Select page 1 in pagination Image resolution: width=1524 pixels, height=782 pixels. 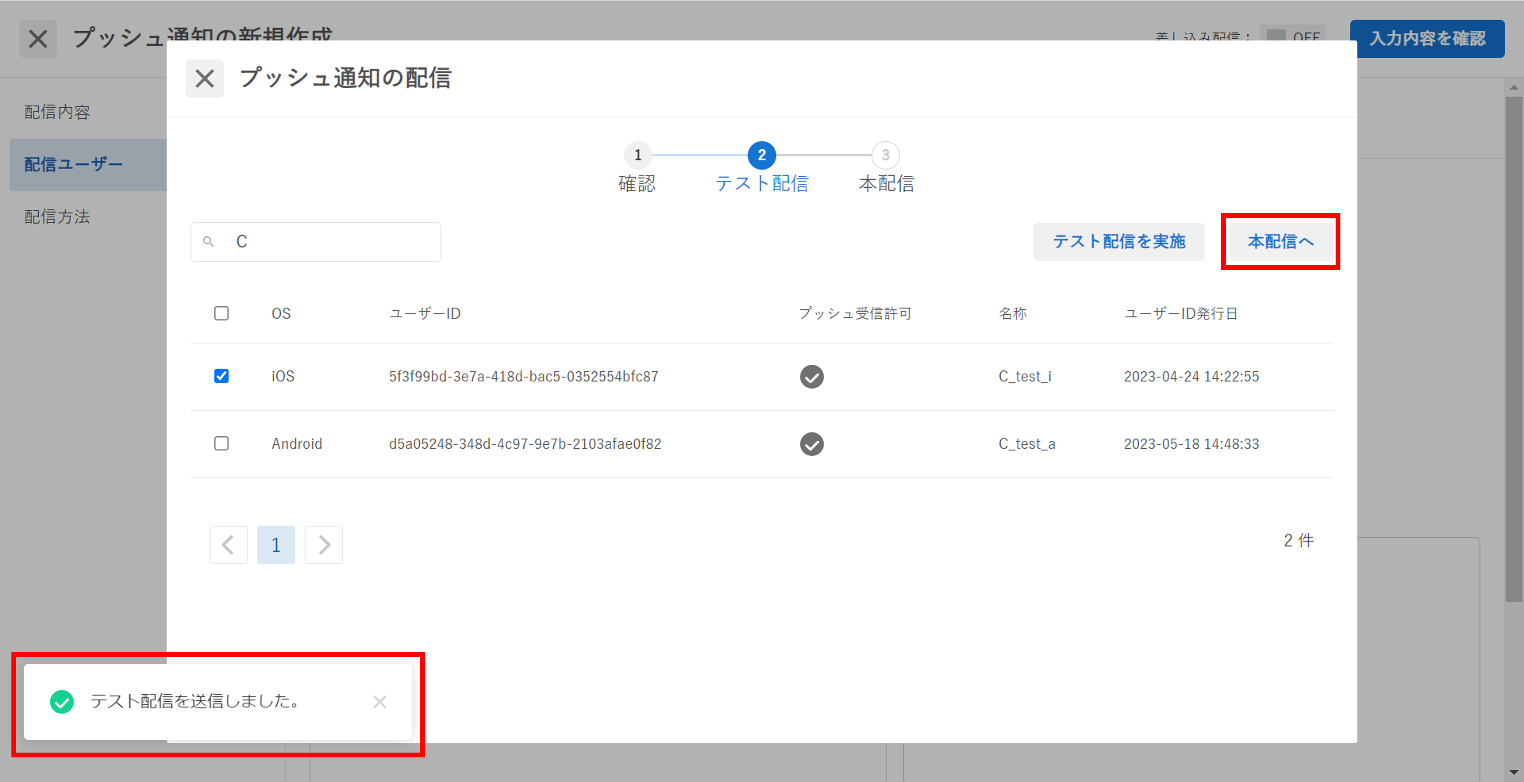point(276,545)
